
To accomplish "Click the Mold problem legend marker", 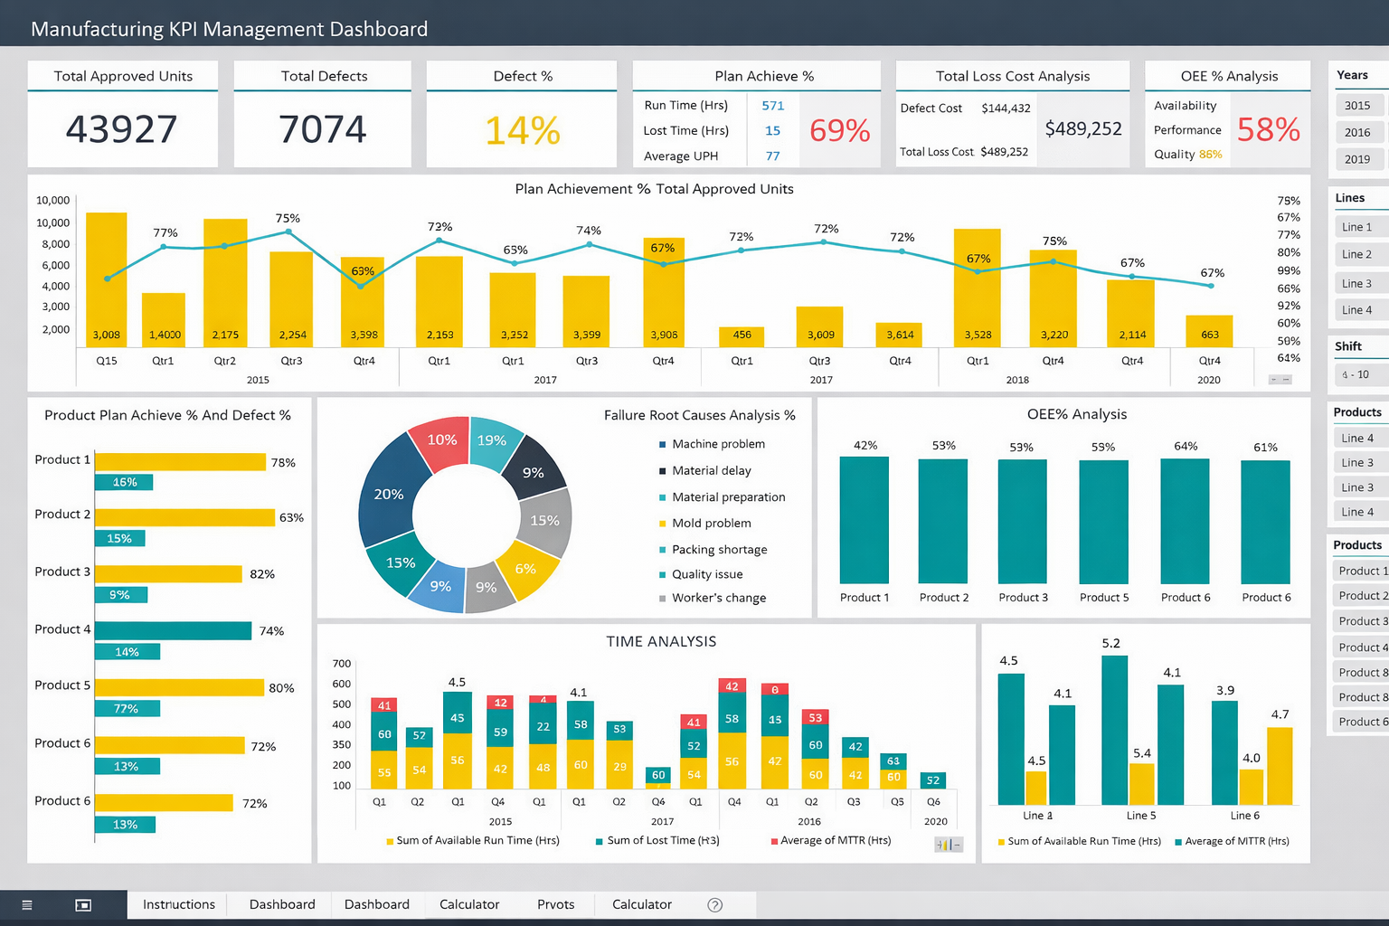I will click(663, 524).
